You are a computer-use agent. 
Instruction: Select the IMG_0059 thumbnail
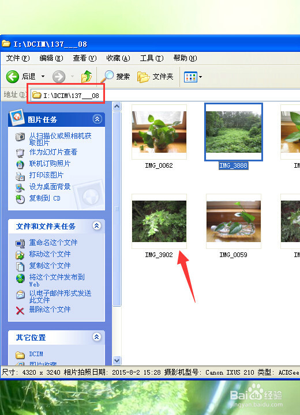coord(234,221)
